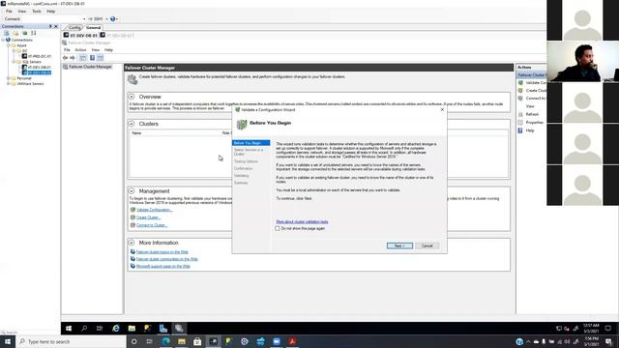The height and width of the screenshot is (348, 619).
Task: Open Failover Cluster Manager File menu
Action: pos(67,50)
